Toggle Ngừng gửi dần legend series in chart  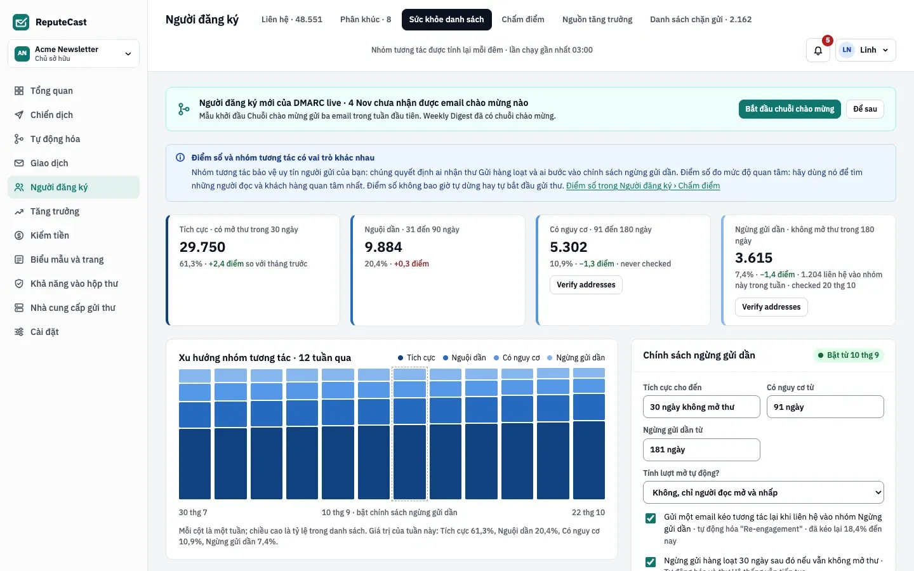tap(576, 358)
